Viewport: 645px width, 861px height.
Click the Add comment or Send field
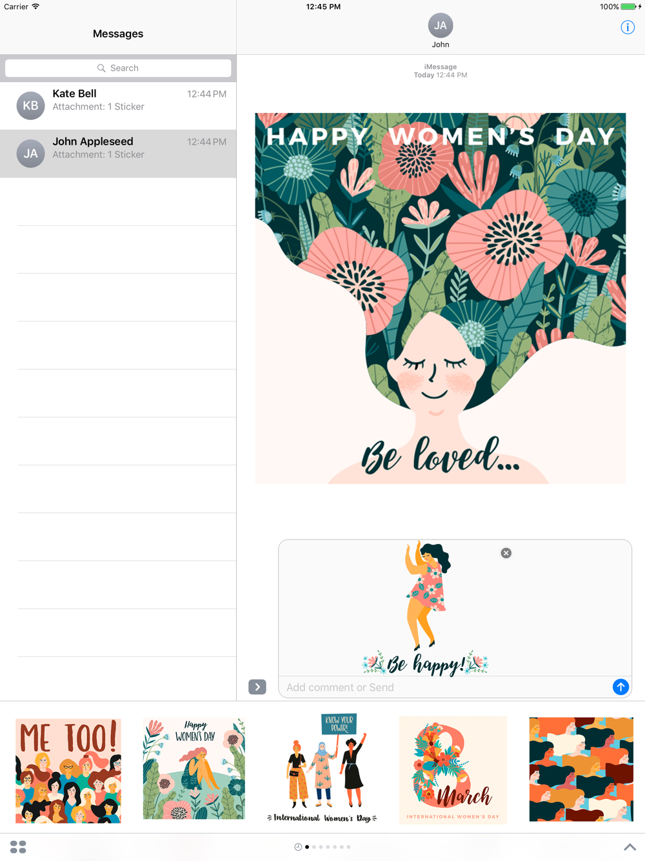[x=445, y=687]
